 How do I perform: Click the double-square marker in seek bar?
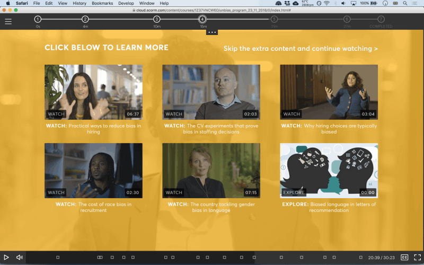click(100, 258)
